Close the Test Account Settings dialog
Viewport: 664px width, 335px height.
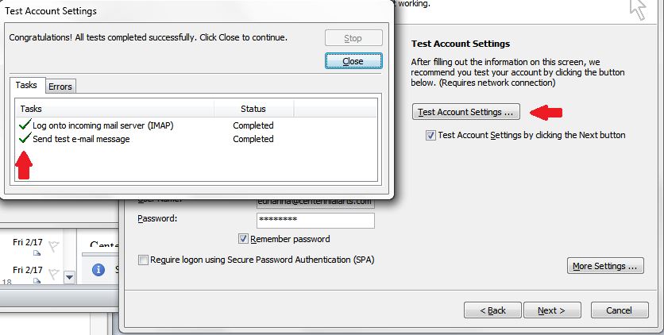pyautogui.click(x=353, y=61)
